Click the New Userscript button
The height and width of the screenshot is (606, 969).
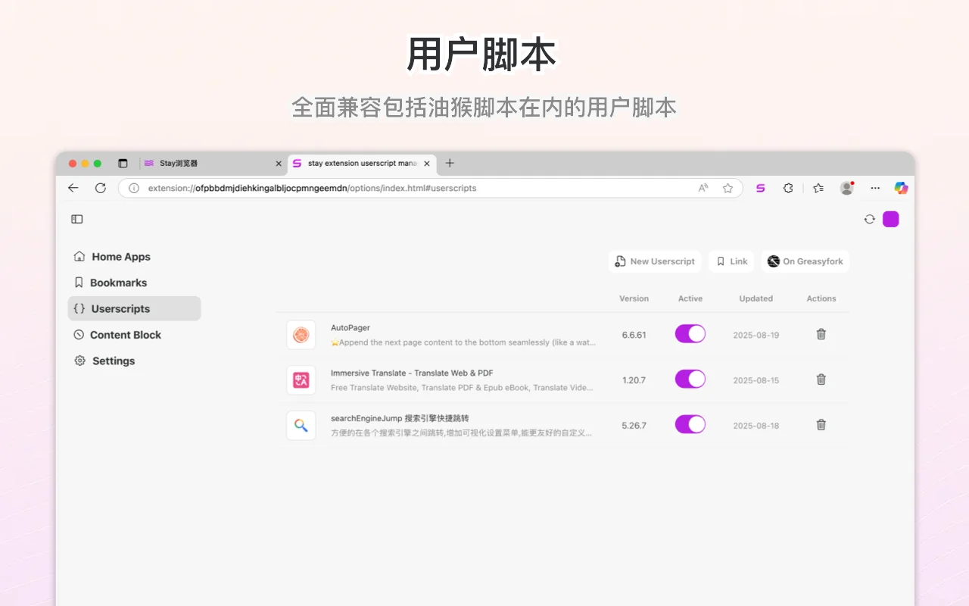654,261
